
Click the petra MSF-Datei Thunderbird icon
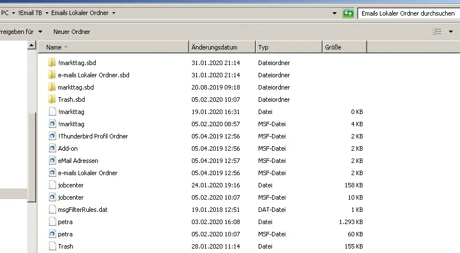pyautogui.click(x=52, y=234)
